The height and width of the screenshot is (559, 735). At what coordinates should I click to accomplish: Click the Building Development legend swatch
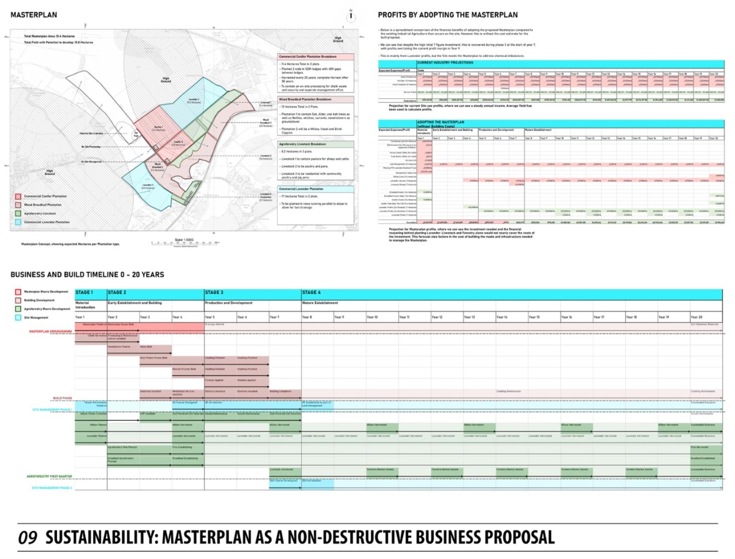(x=18, y=301)
